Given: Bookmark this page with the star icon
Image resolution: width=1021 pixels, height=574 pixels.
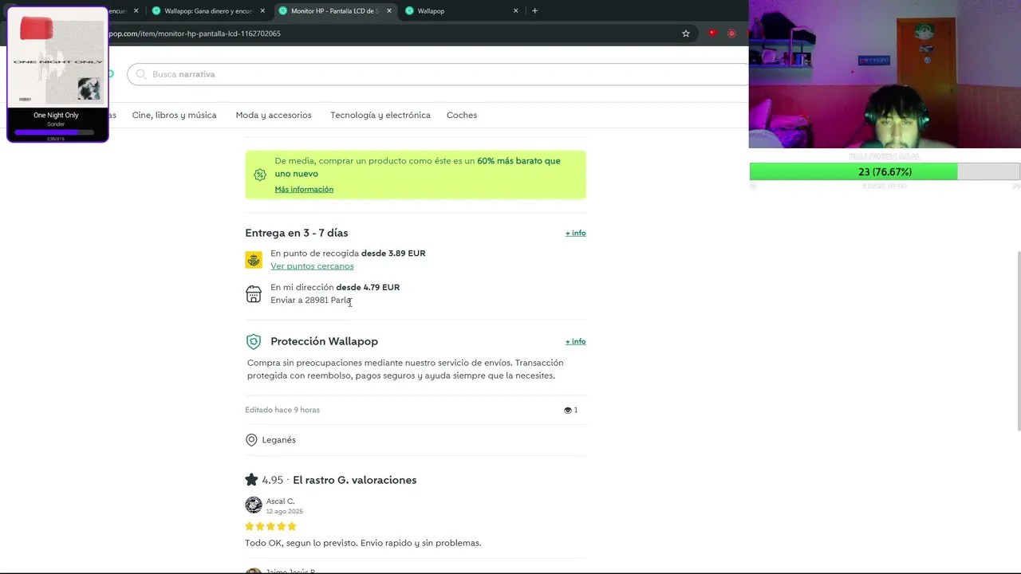Looking at the screenshot, I should [x=685, y=33].
